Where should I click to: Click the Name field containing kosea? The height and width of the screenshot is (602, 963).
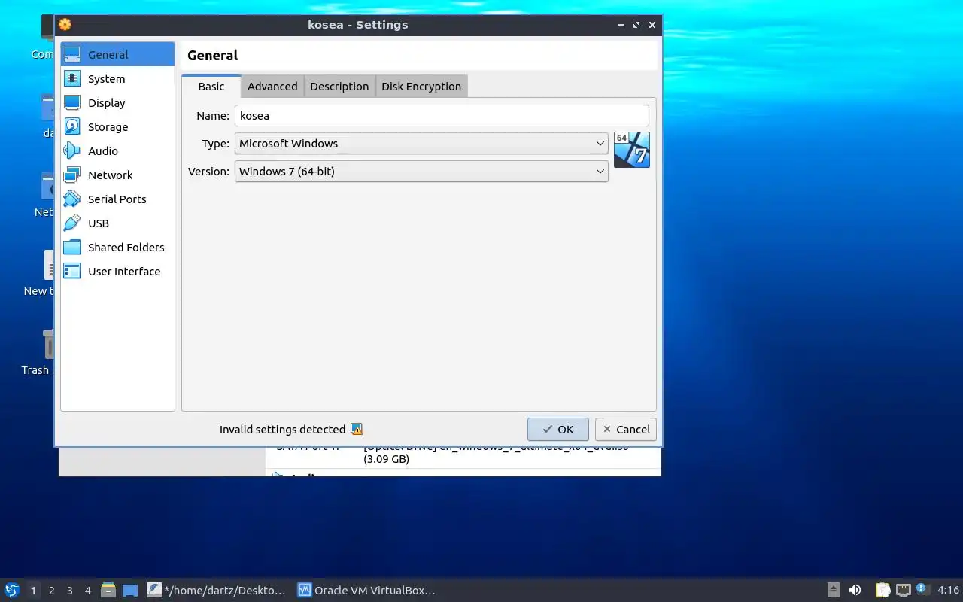click(442, 116)
